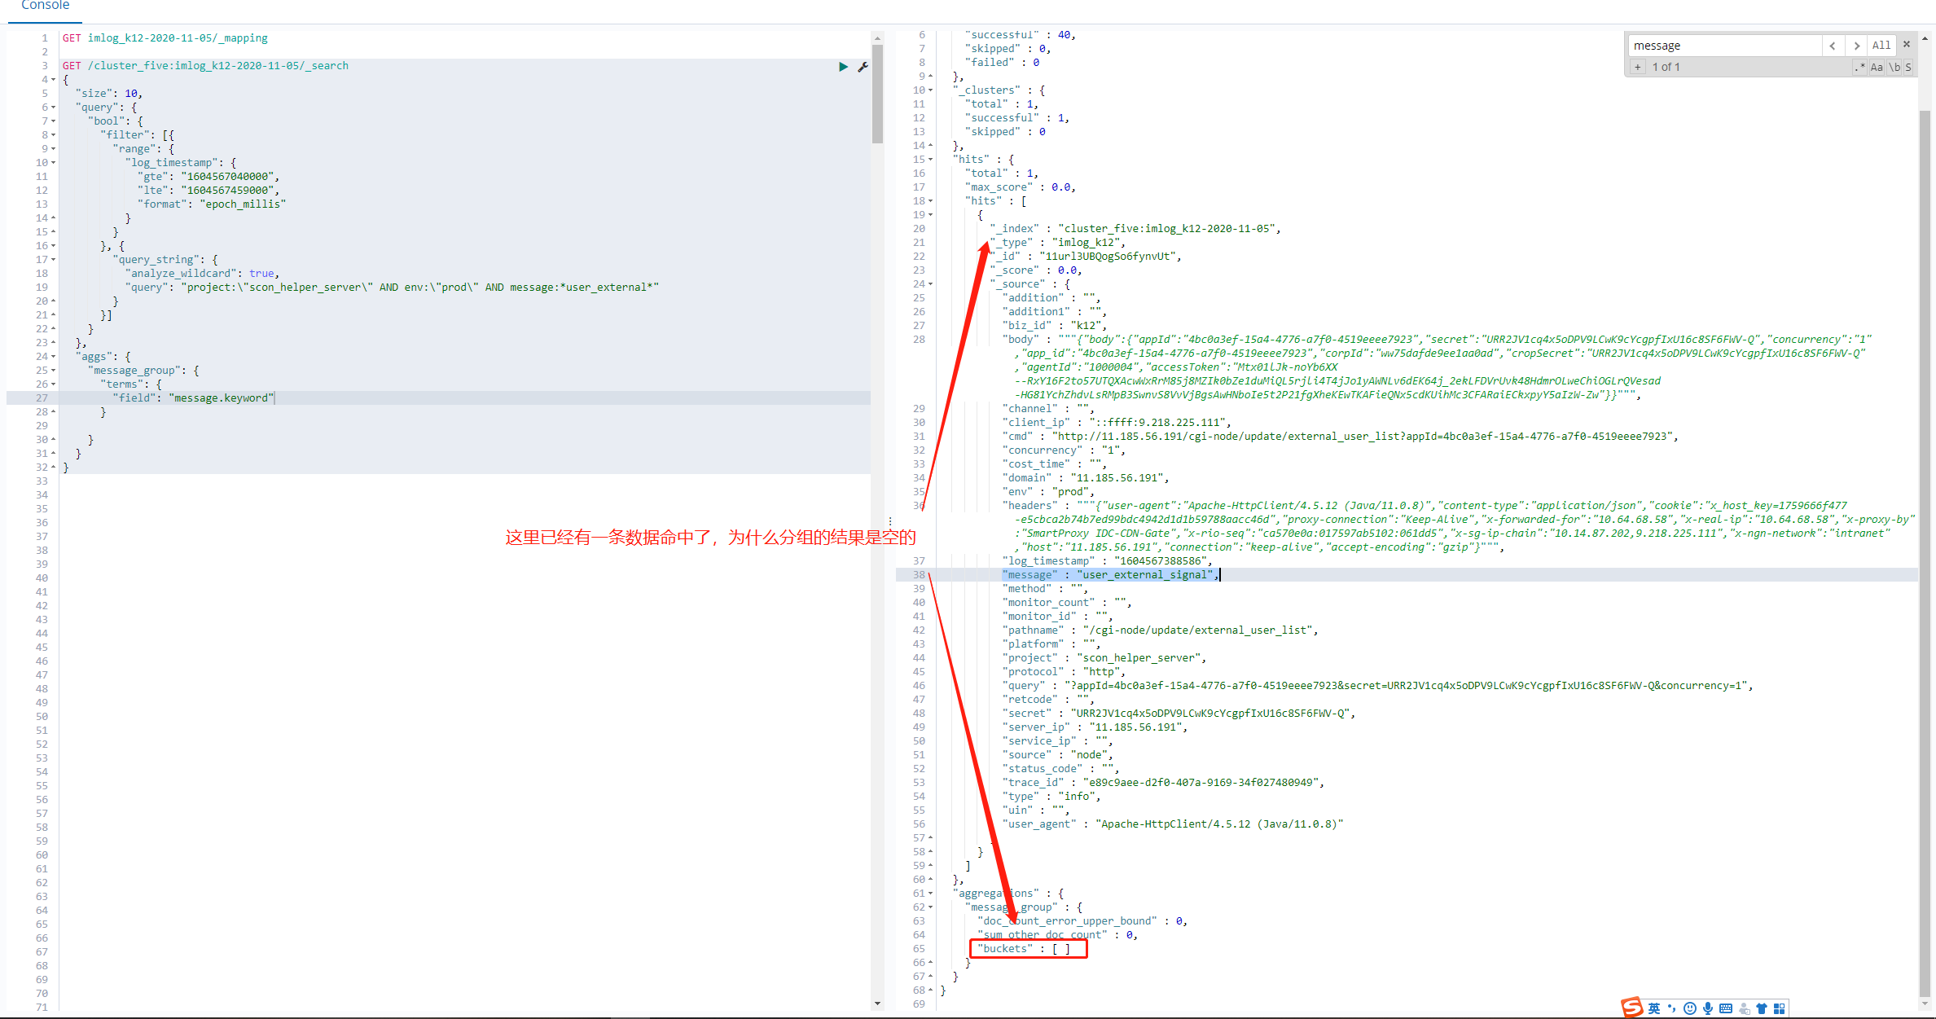Click the All matches button in search box
1936x1019 pixels.
[x=1881, y=46]
